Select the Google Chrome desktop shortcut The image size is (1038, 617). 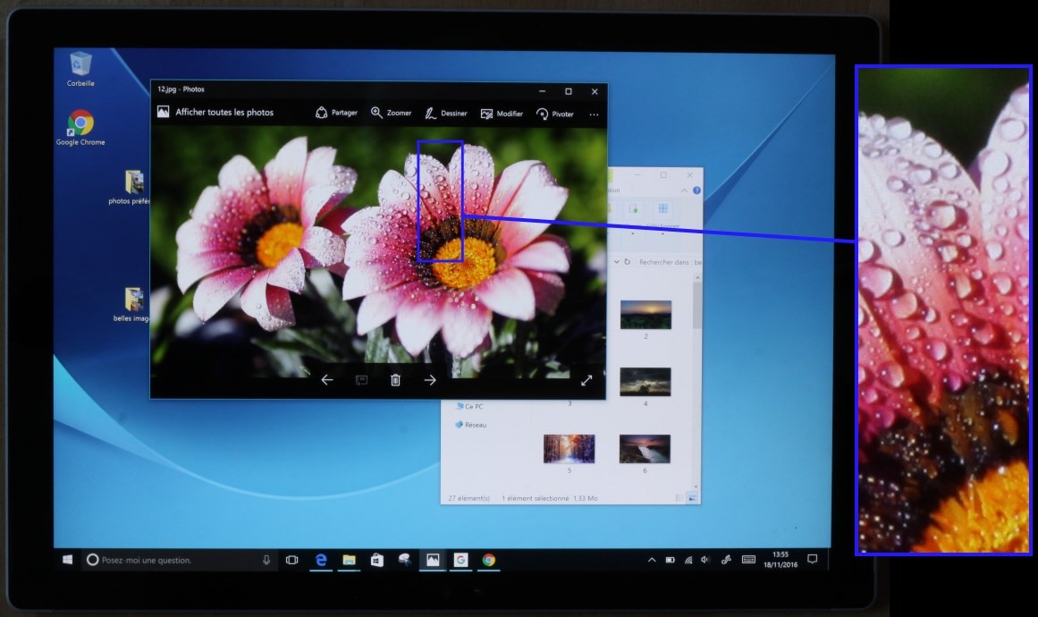point(80,128)
